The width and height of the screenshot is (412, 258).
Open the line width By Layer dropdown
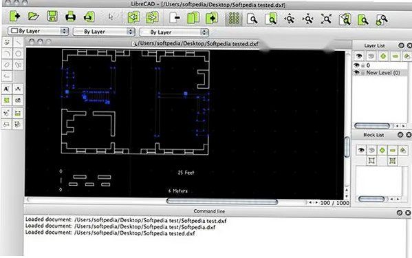[104, 32]
